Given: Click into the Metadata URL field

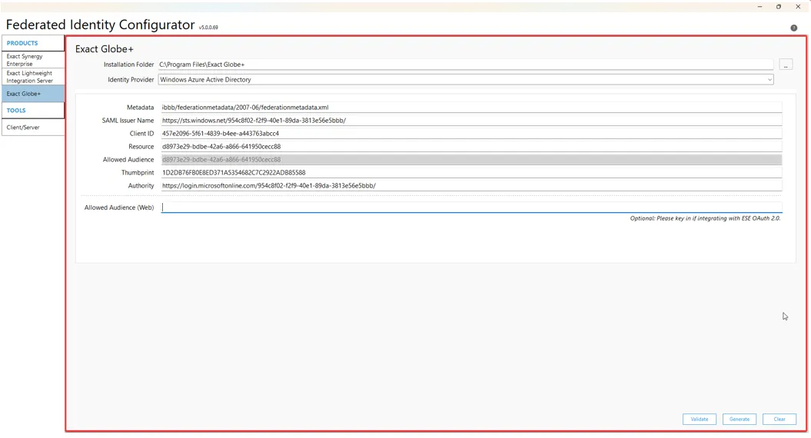Looking at the screenshot, I should (x=470, y=108).
